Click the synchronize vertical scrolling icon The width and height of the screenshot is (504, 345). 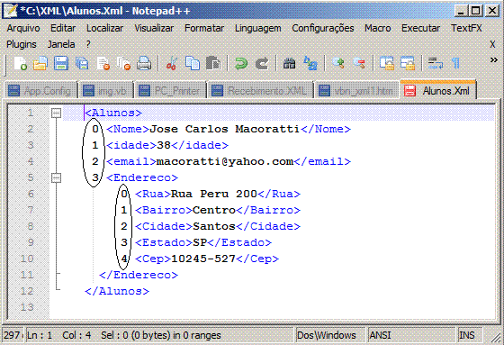[387, 63]
